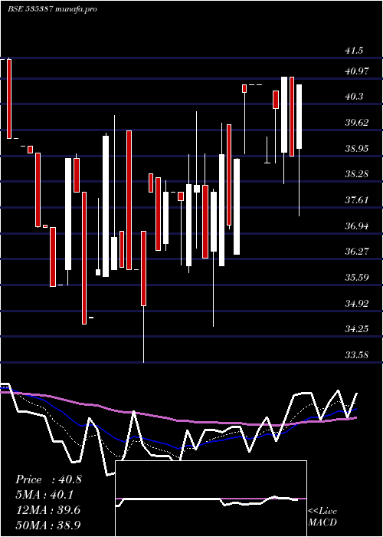Click the BSE munafa.pro chart title
Image resolution: width=383 pixels, height=537 pixels.
point(52,9)
